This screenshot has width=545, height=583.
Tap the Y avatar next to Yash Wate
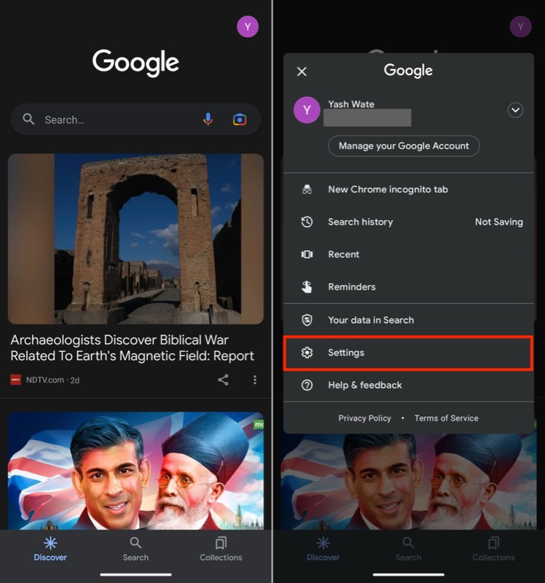(x=307, y=110)
